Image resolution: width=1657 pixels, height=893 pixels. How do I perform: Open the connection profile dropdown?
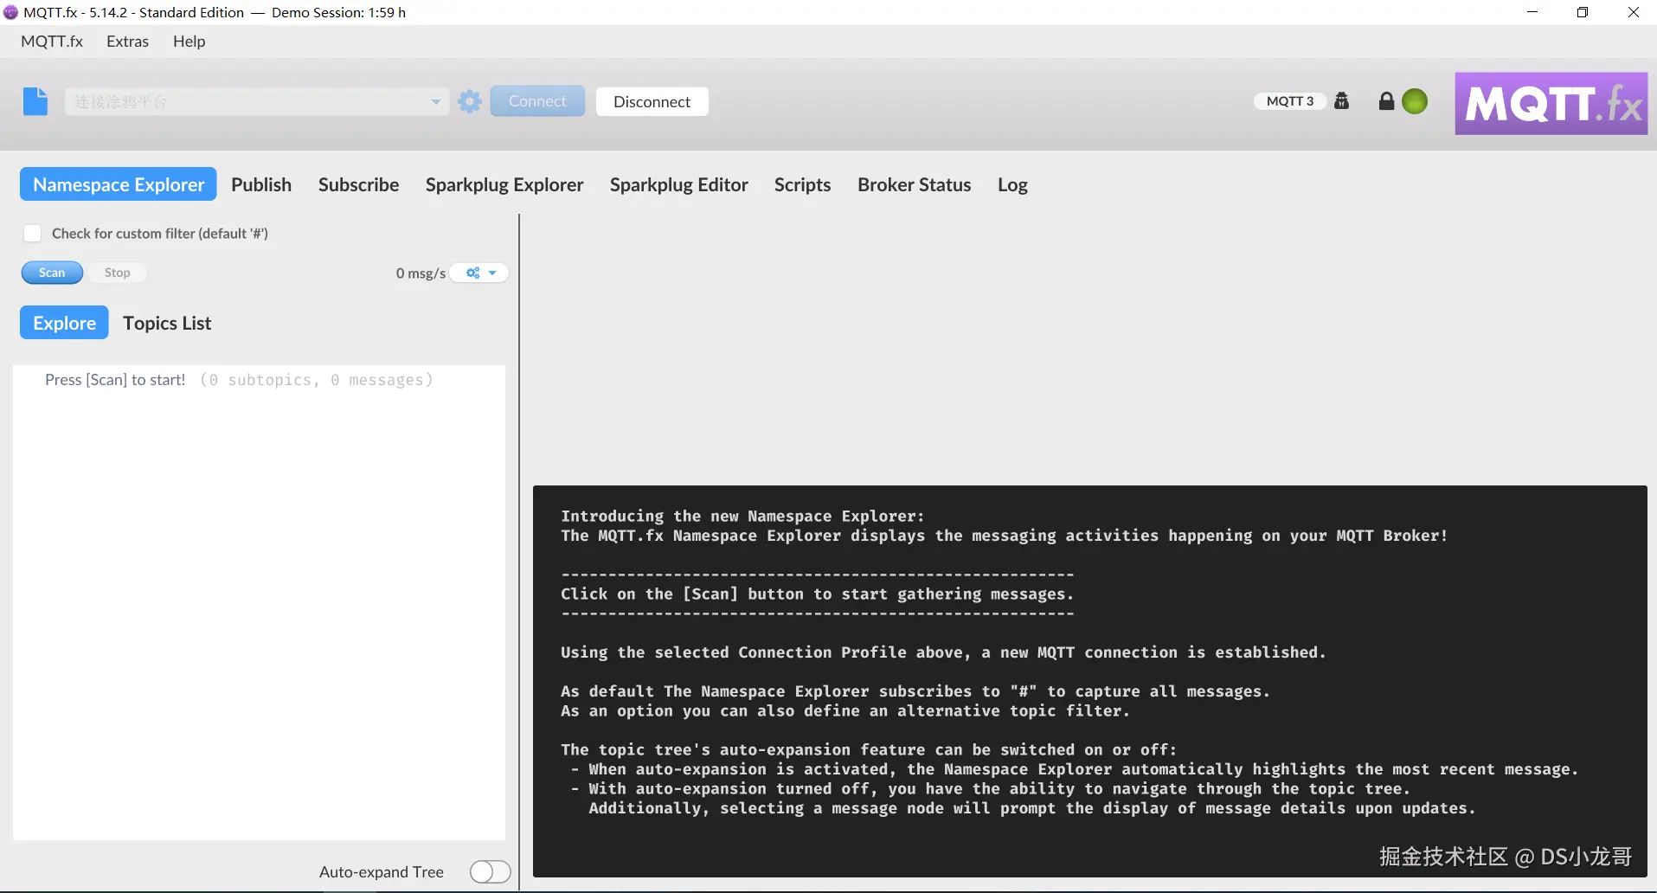coord(257,101)
